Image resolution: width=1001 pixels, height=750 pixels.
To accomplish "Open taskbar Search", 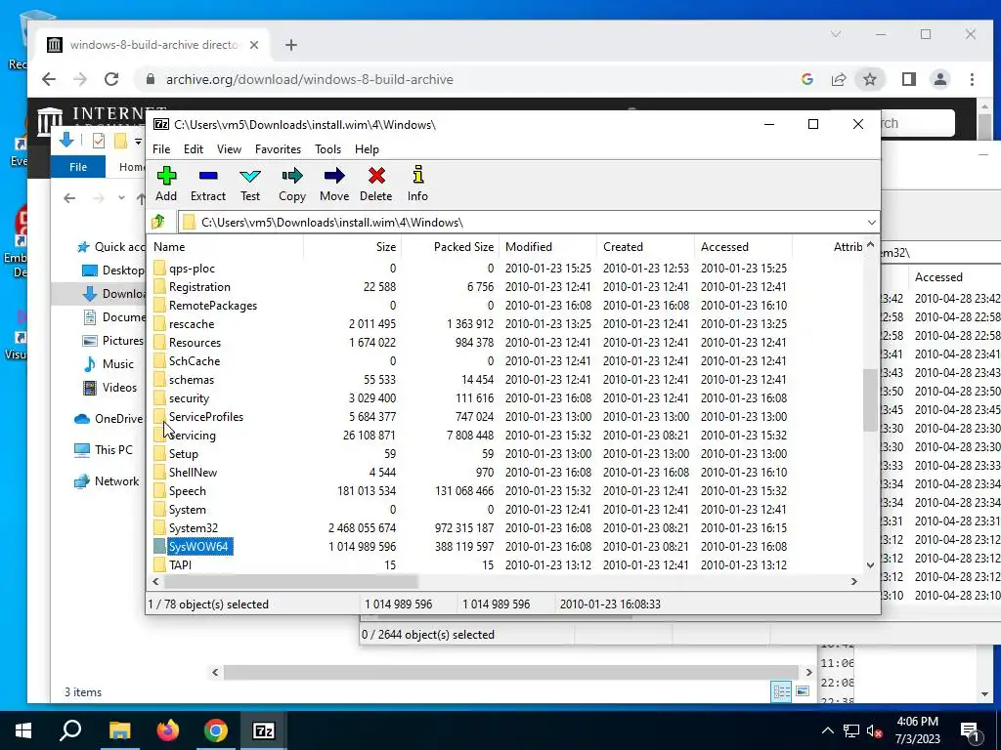I will 70,730.
